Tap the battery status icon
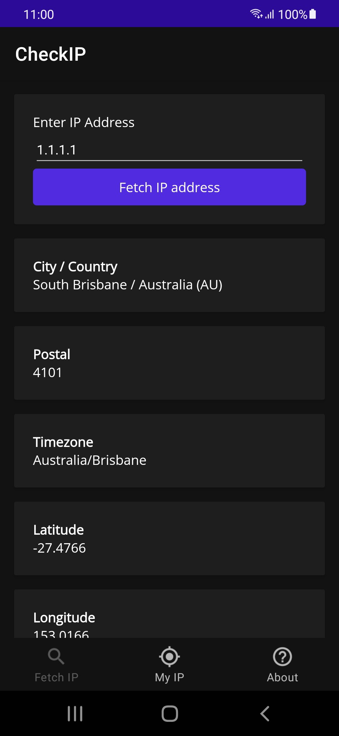Viewport: 339px width, 736px height. pyautogui.click(x=313, y=14)
